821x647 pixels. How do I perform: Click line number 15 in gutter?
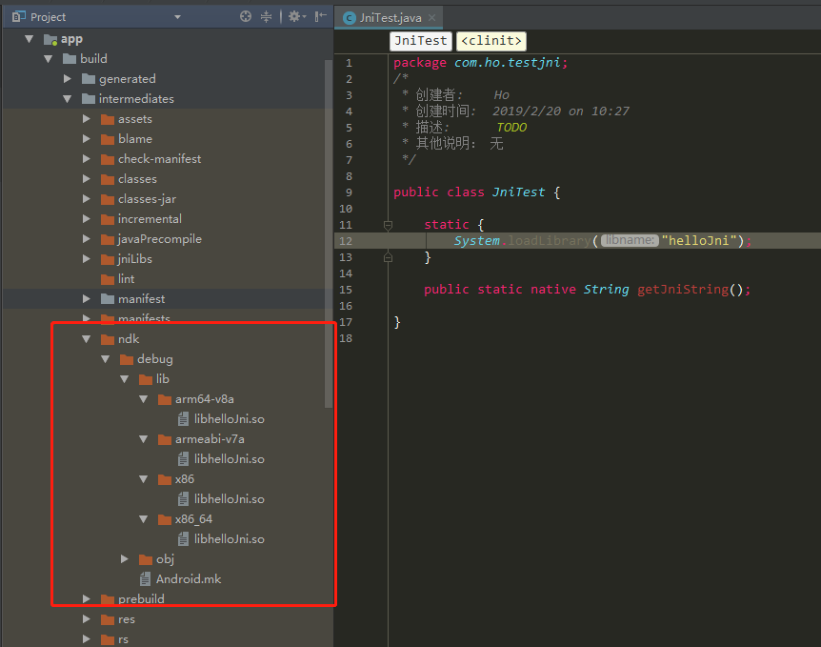(346, 290)
